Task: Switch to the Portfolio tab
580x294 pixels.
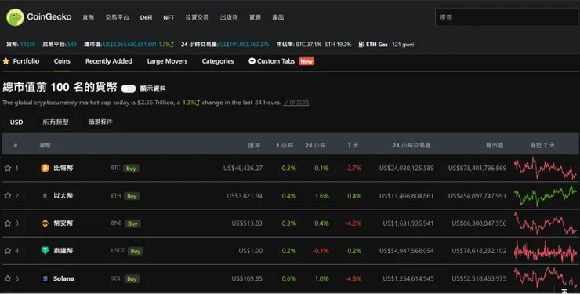Action: click(26, 61)
